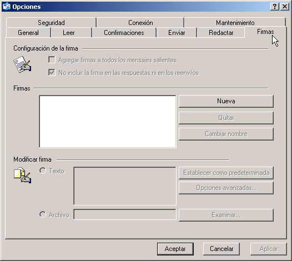Open the Conexión tab
The image size is (292, 261).
(140, 23)
